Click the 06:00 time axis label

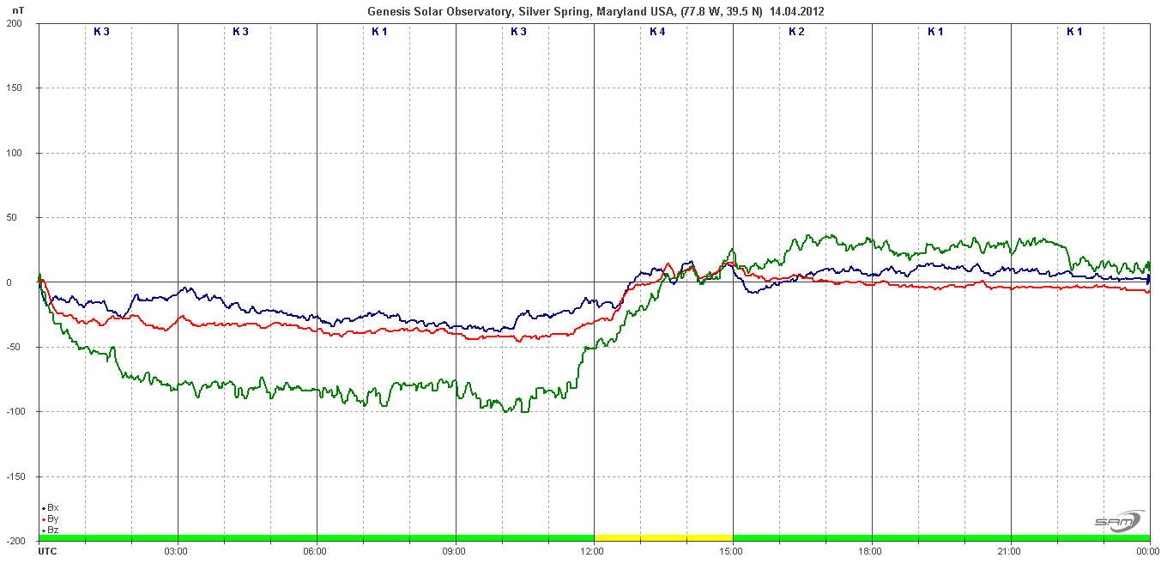coord(316,551)
